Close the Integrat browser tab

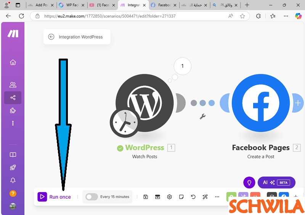(x=144, y=5)
